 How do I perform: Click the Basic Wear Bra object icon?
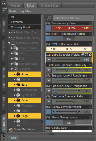(x=13, y=32)
